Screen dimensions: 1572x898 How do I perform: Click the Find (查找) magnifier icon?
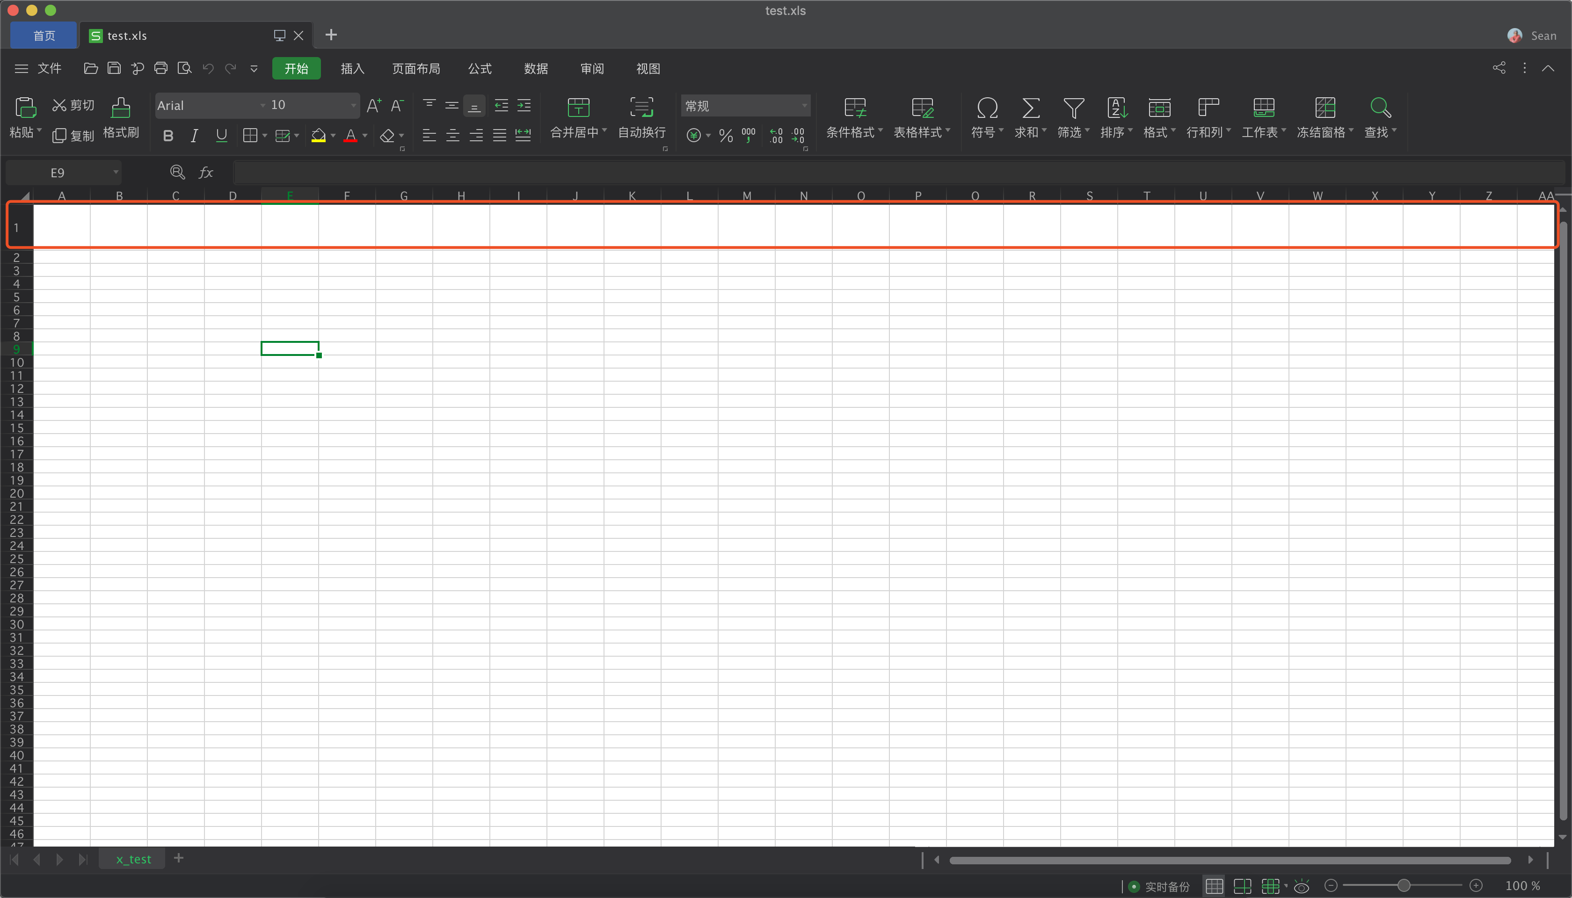pos(1380,108)
